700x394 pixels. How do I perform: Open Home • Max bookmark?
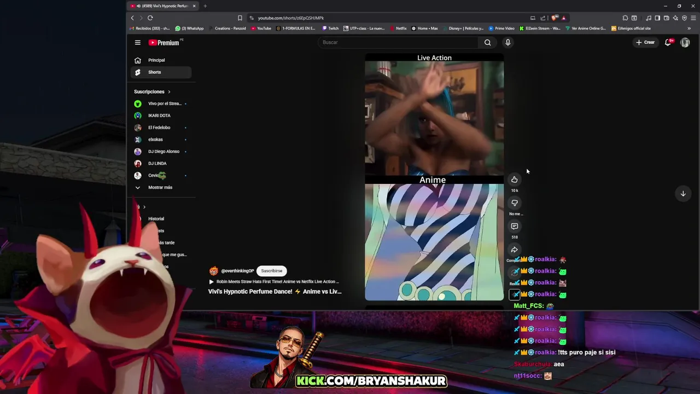point(425,28)
